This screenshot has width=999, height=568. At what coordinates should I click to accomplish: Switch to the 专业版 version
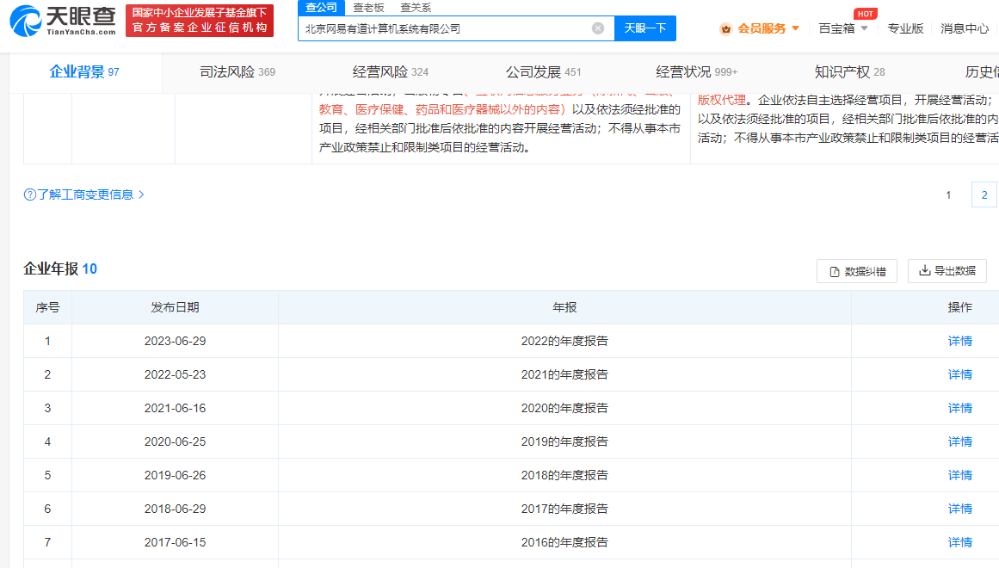tap(905, 28)
